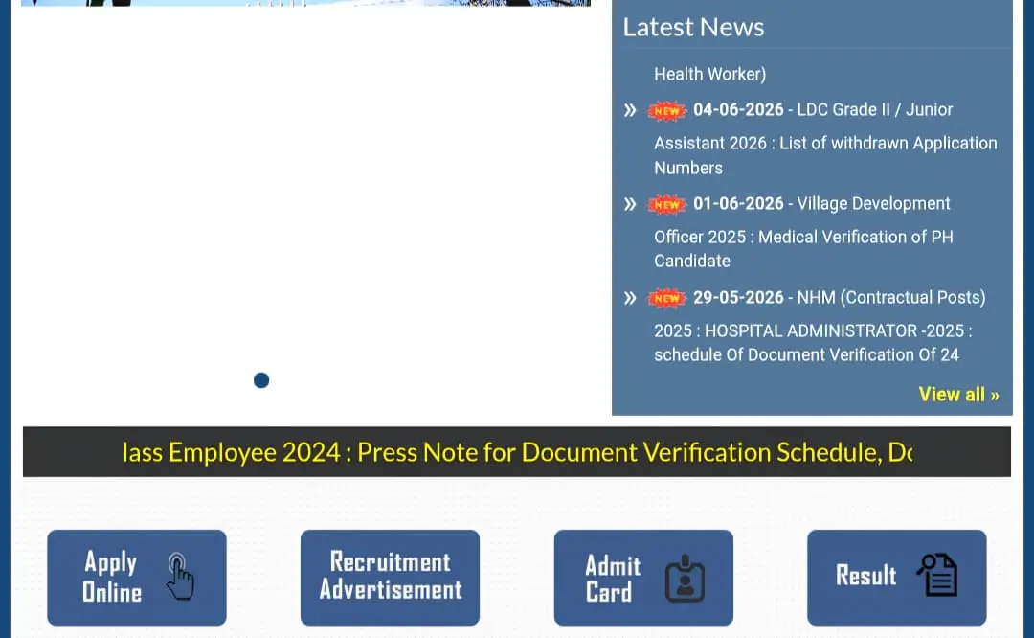1034x638 pixels.
Task: Click NEW badge beside 01-06-2026 news
Action: click(666, 205)
